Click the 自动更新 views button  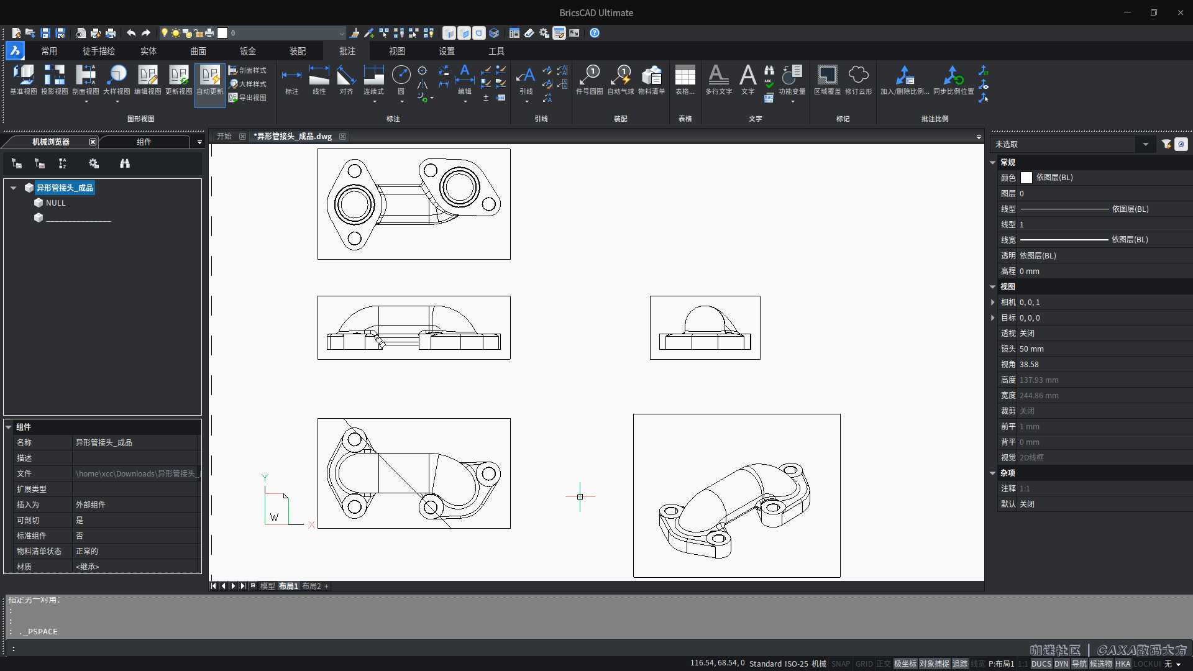pyautogui.click(x=209, y=83)
